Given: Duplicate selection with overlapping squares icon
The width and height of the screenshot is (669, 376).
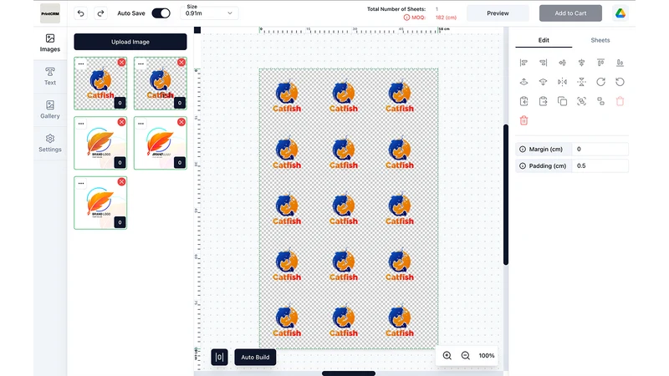Looking at the screenshot, I should point(562,101).
